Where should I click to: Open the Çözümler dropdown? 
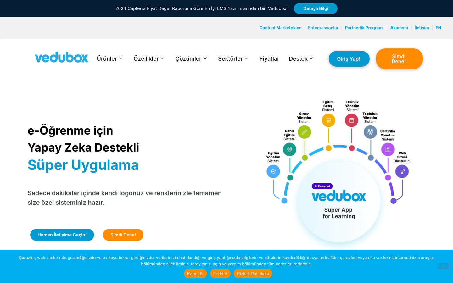coord(191,59)
